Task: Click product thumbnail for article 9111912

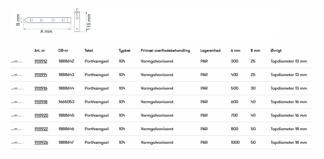Action: click(17, 61)
